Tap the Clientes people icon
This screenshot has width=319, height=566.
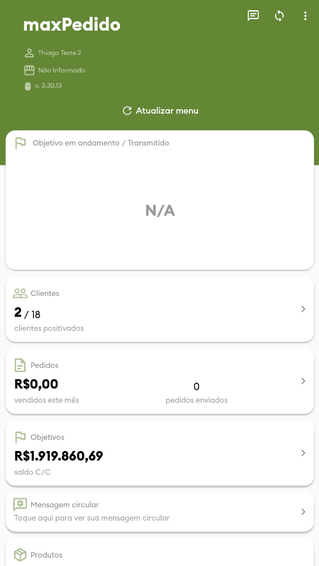point(20,293)
